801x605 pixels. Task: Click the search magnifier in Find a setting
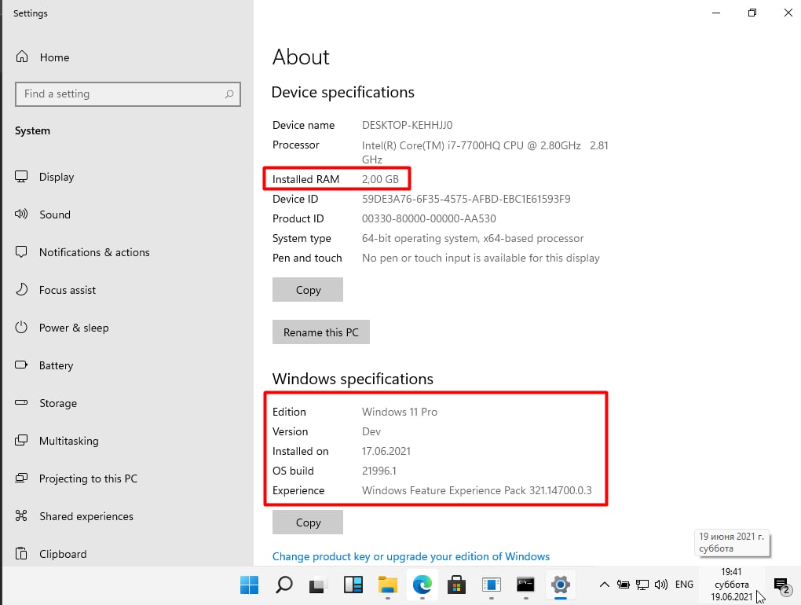[229, 94]
